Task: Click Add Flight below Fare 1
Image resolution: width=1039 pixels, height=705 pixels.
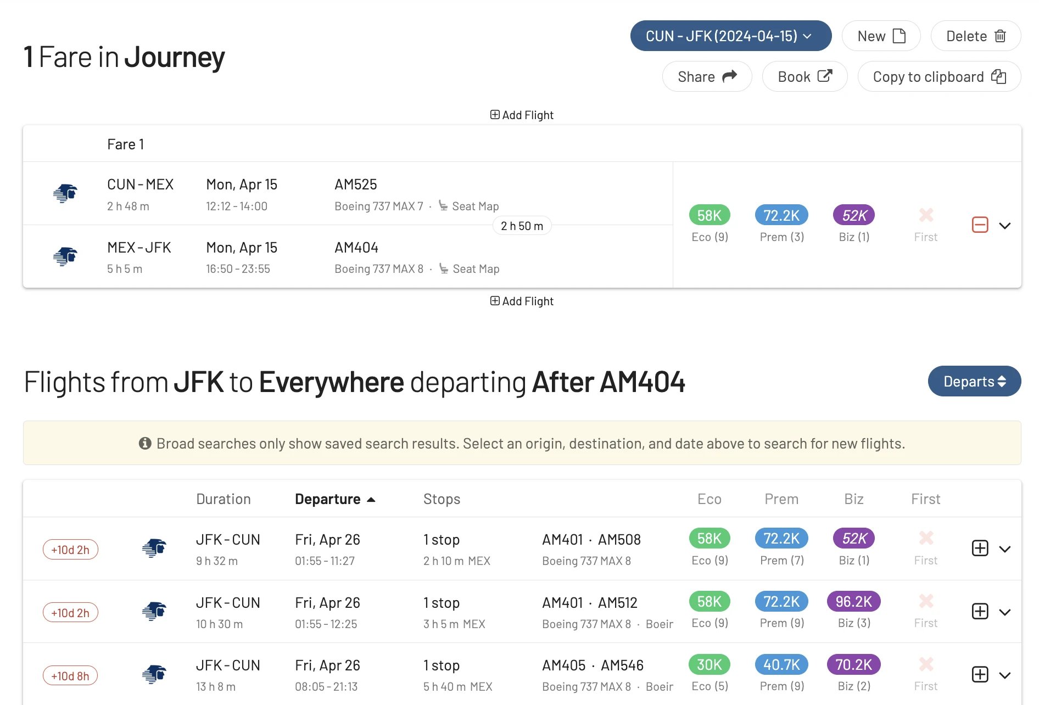Action: point(522,301)
